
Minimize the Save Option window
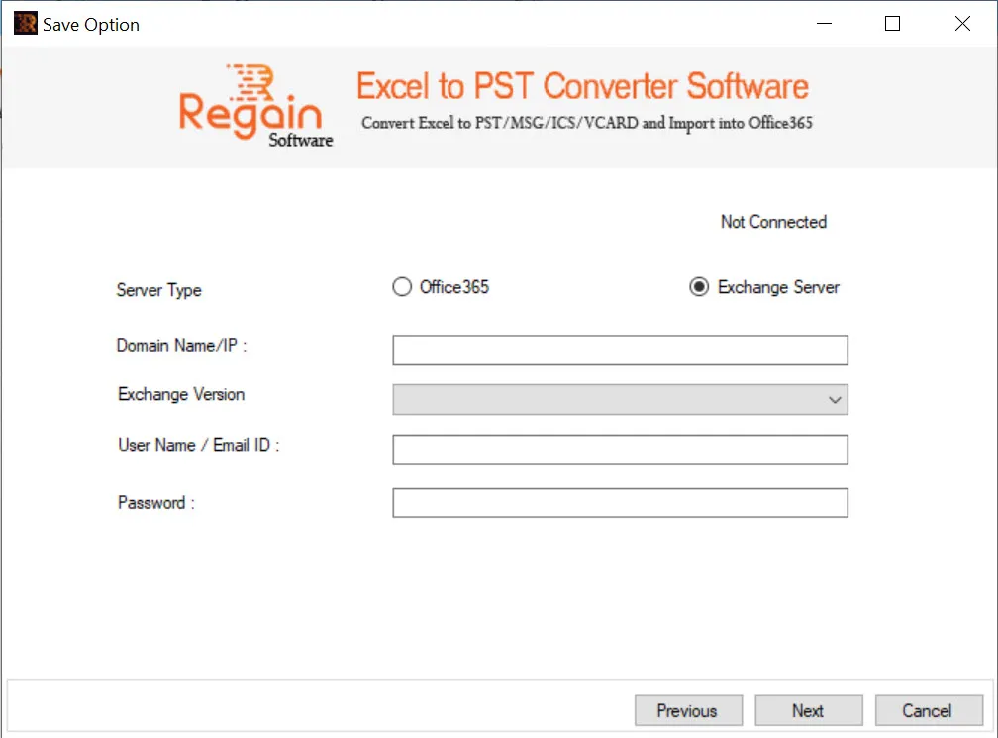(x=824, y=24)
